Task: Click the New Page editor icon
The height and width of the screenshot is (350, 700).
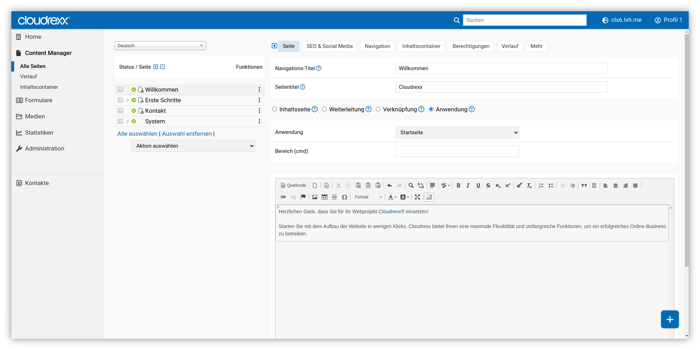Action: [315, 185]
